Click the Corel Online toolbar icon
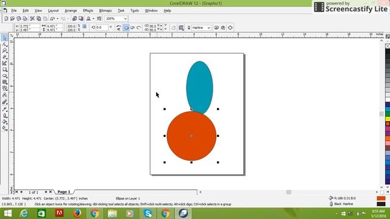 pos(99,19)
